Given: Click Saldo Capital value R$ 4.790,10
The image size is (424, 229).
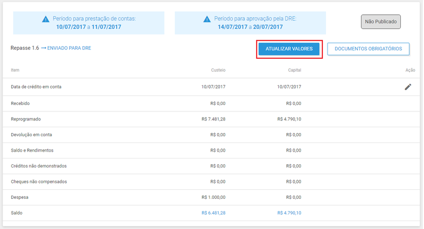Looking at the screenshot, I should pos(289,213).
